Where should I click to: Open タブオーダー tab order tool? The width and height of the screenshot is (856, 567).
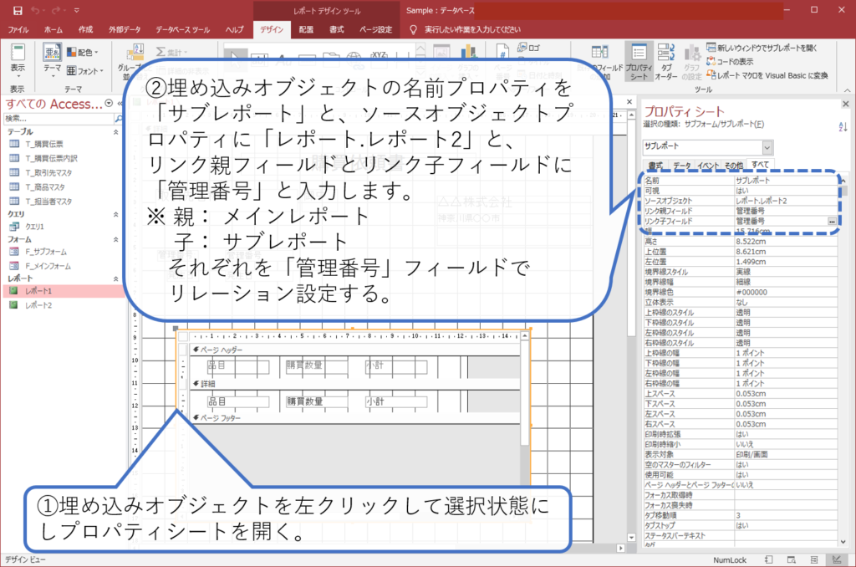coord(666,61)
